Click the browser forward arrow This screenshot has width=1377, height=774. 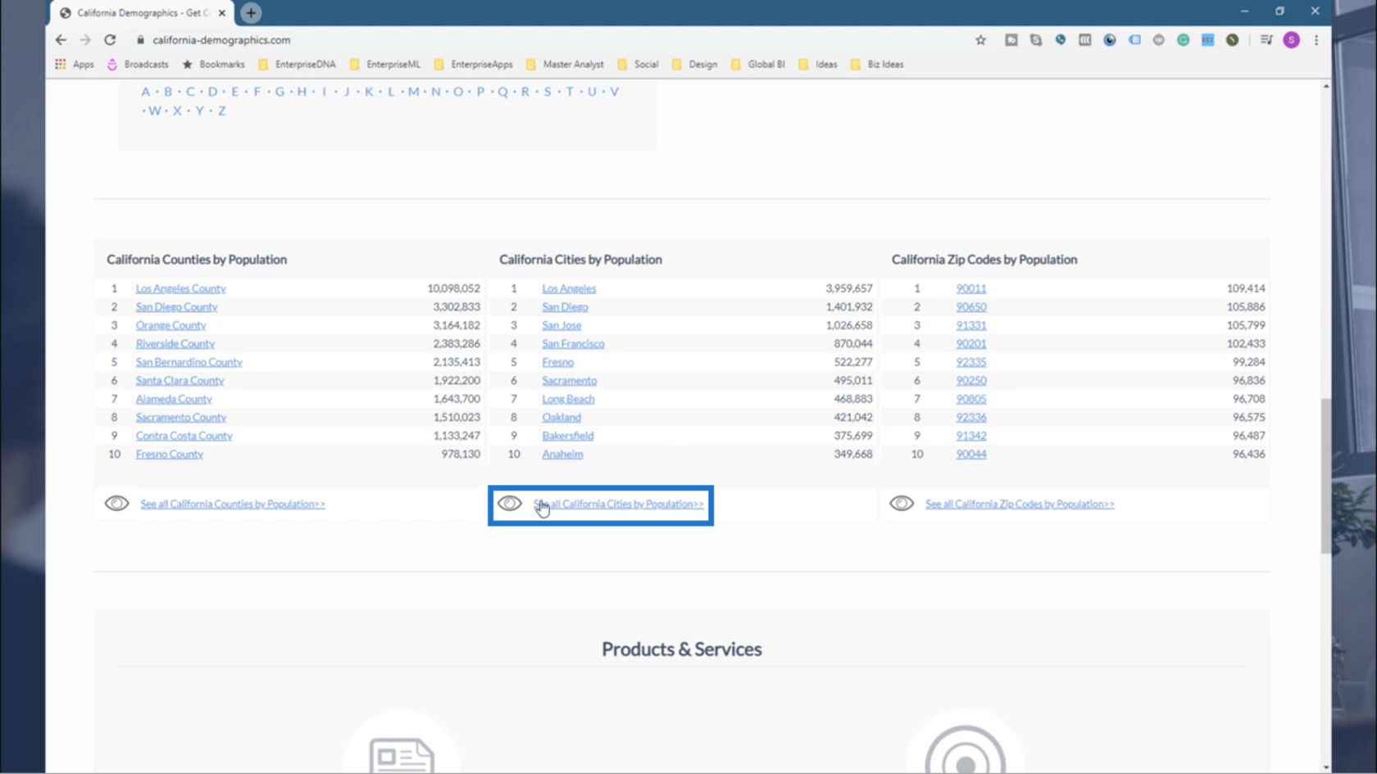pyautogui.click(x=85, y=39)
